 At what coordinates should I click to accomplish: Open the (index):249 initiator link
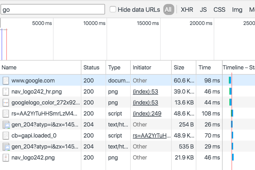click(x=147, y=114)
